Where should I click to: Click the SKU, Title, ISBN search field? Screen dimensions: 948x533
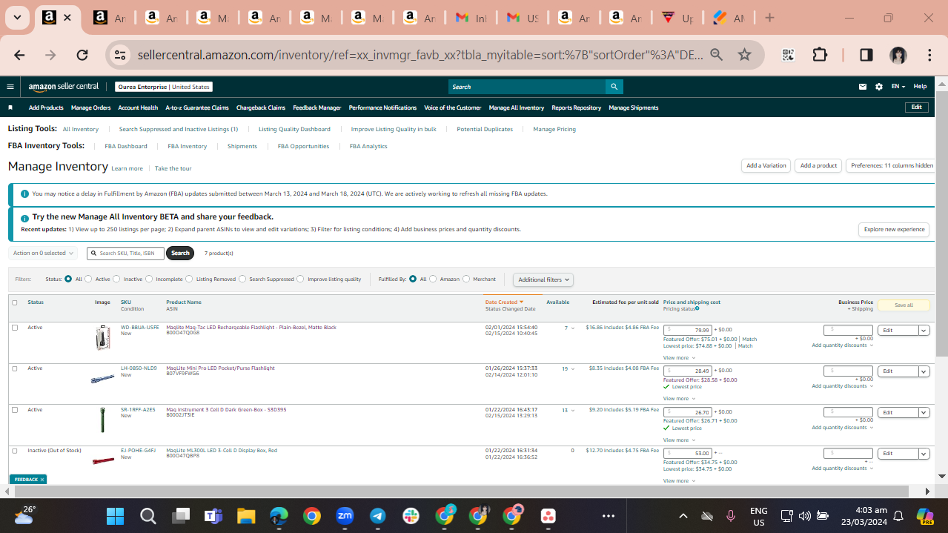point(125,254)
